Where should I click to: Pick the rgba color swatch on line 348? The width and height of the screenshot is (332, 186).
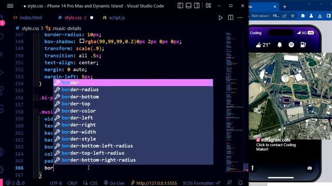tap(82, 41)
